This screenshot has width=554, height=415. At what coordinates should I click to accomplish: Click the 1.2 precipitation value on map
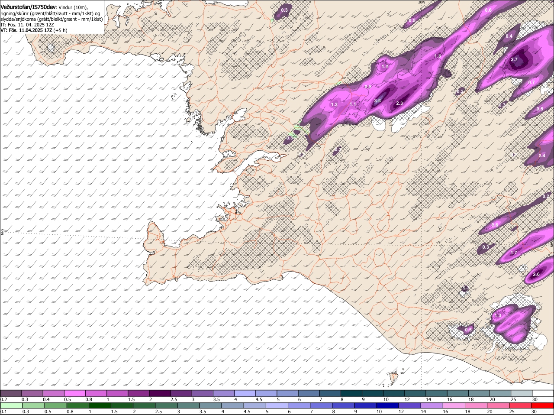click(x=334, y=105)
